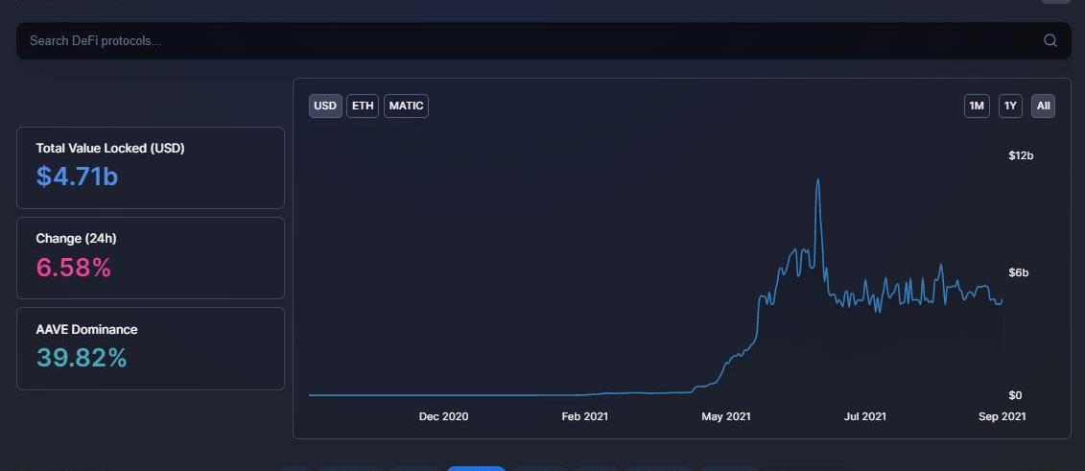Click the Search DeFi protocols field

point(528,40)
